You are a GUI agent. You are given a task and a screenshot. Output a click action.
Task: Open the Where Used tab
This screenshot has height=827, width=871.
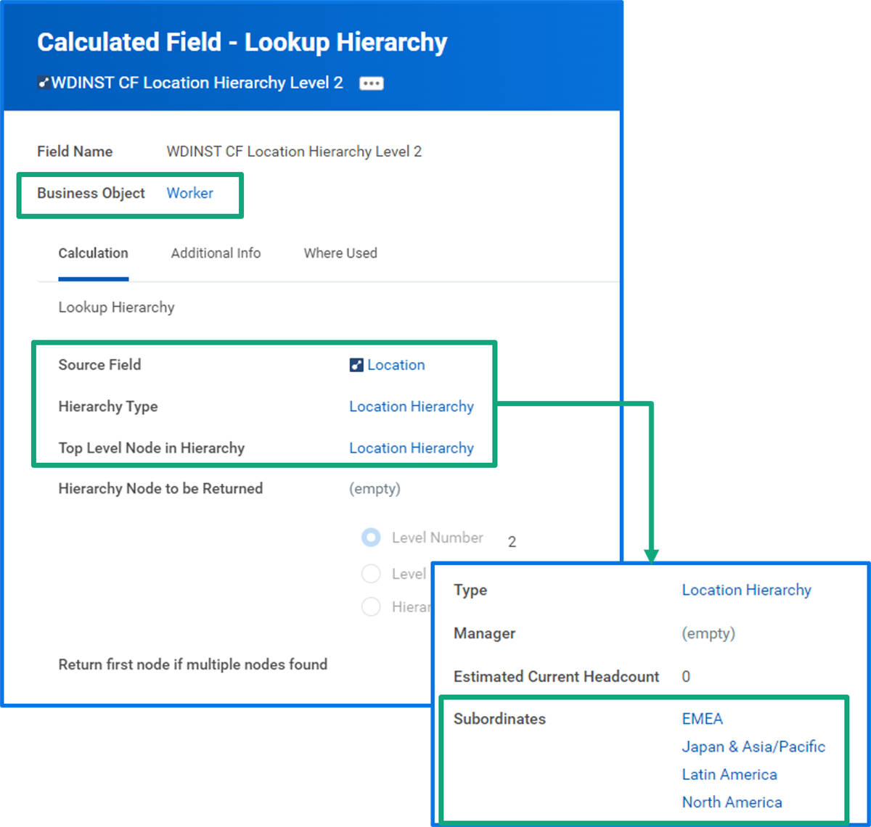pyautogui.click(x=340, y=253)
